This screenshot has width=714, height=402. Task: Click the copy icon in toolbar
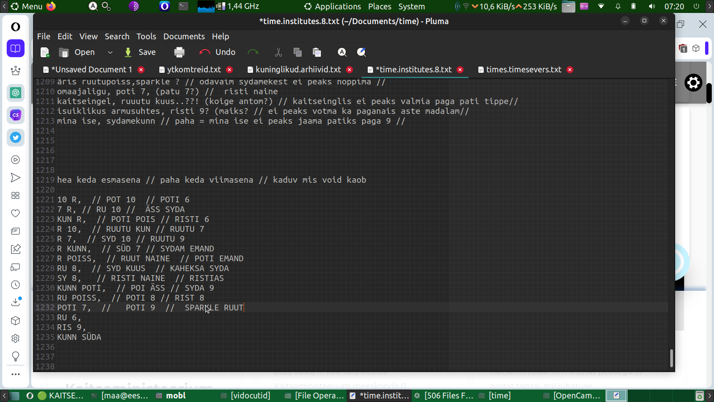(298, 52)
